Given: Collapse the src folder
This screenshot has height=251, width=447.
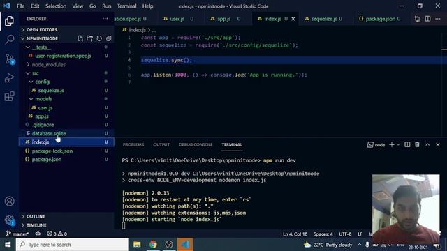Looking at the screenshot, I should [36, 73].
